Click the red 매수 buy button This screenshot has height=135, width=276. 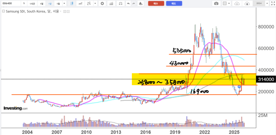156,3
